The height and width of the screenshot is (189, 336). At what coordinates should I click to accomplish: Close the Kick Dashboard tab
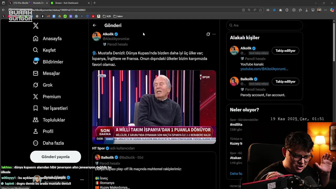89,3
